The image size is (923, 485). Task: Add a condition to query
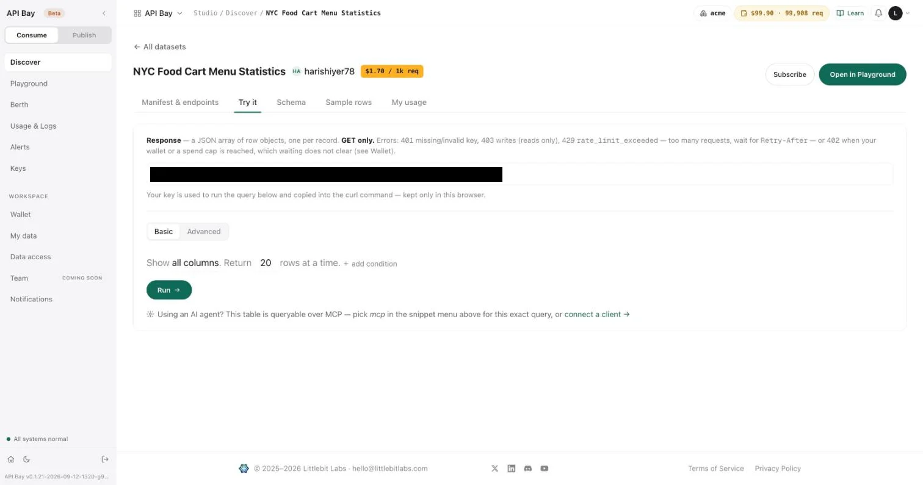(x=370, y=264)
